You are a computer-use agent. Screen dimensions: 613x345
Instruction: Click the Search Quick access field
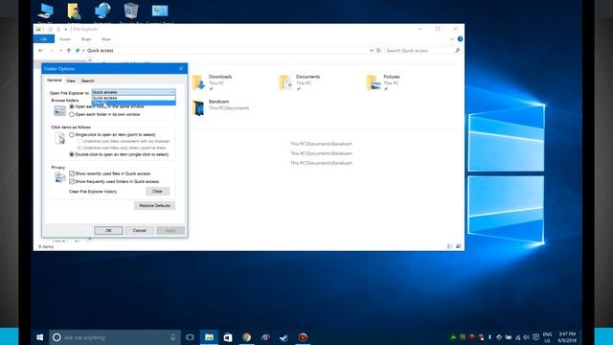tap(420, 51)
